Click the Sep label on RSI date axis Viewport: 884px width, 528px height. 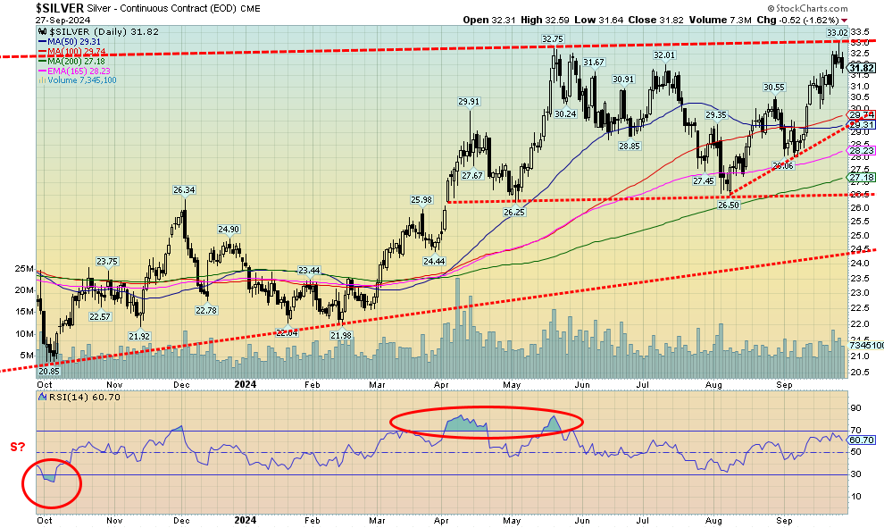[x=784, y=519]
